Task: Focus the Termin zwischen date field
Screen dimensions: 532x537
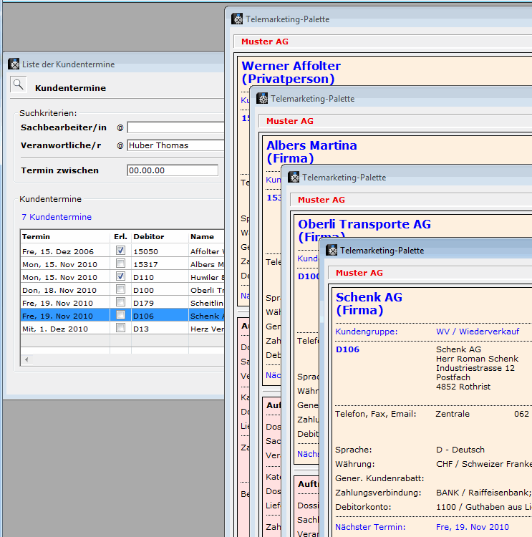Action: [172, 170]
